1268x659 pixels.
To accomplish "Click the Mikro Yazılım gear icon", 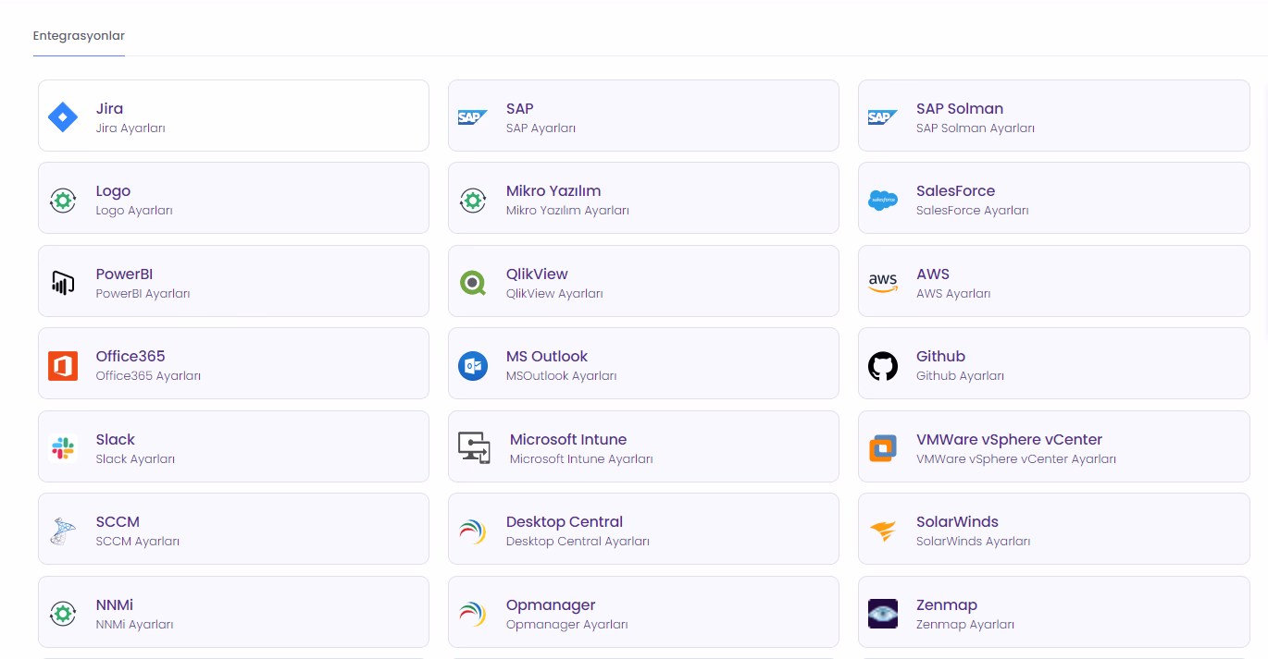I will [473, 200].
